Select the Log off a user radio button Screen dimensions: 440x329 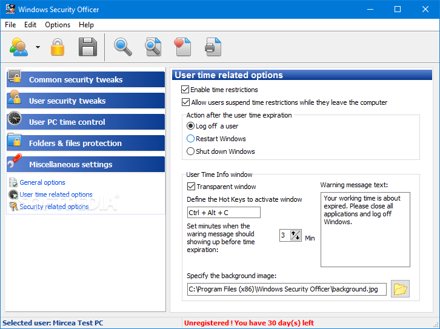tap(190, 126)
